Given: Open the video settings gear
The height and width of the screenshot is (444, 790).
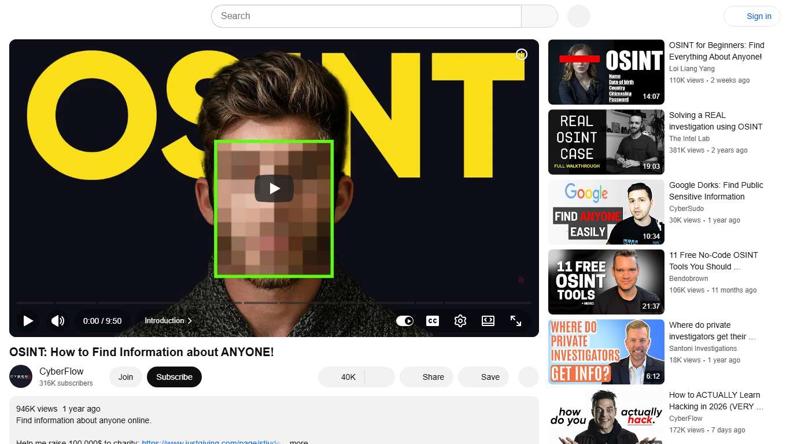Looking at the screenshot, I should point(460,321).
